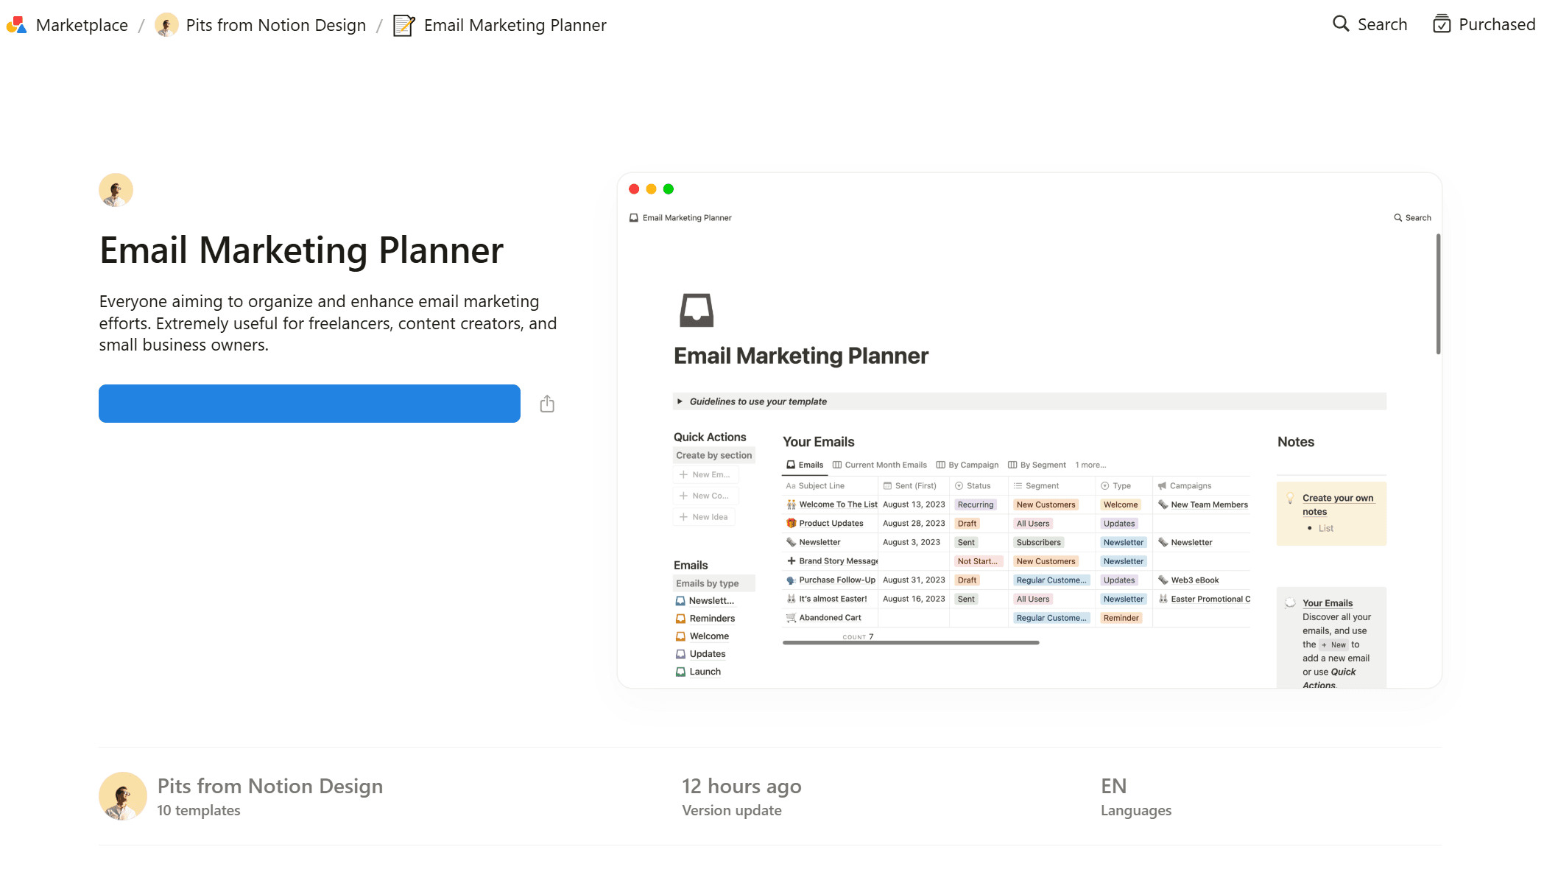Select the Emails by type tab
The width and height of the screenshot is (1544, 872).
pyautogui.click(x=714, y=583)
